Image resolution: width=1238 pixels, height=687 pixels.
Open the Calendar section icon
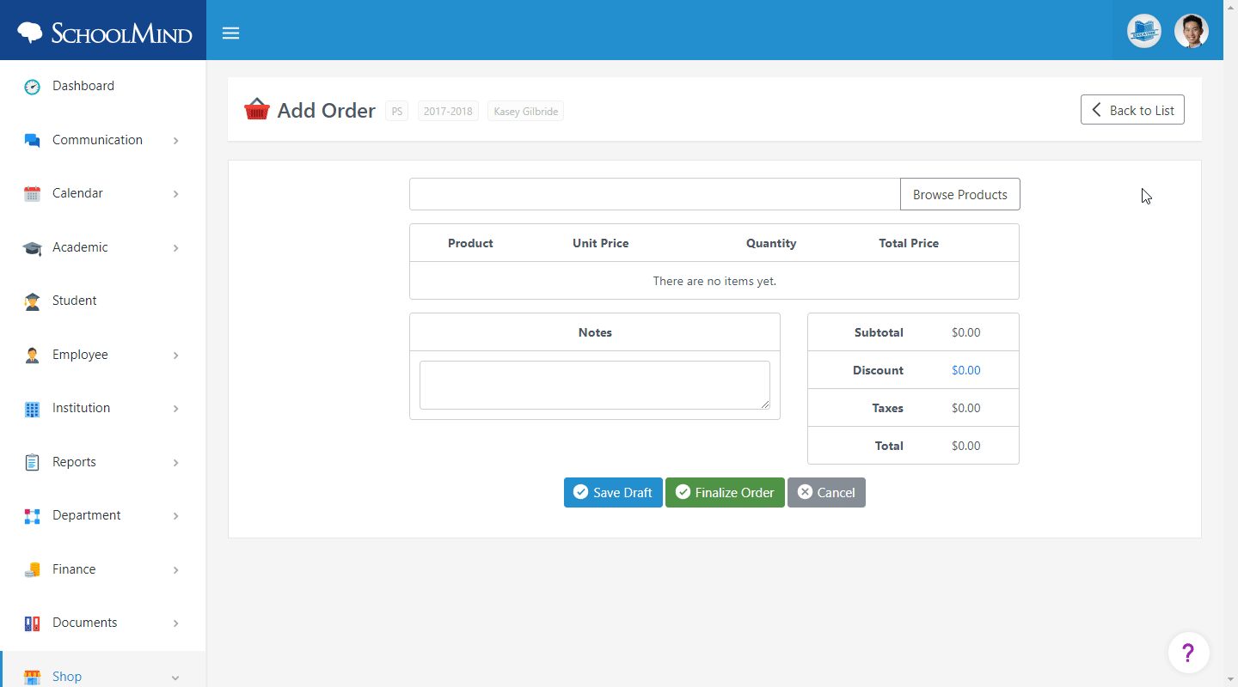(x=32, y=192)
